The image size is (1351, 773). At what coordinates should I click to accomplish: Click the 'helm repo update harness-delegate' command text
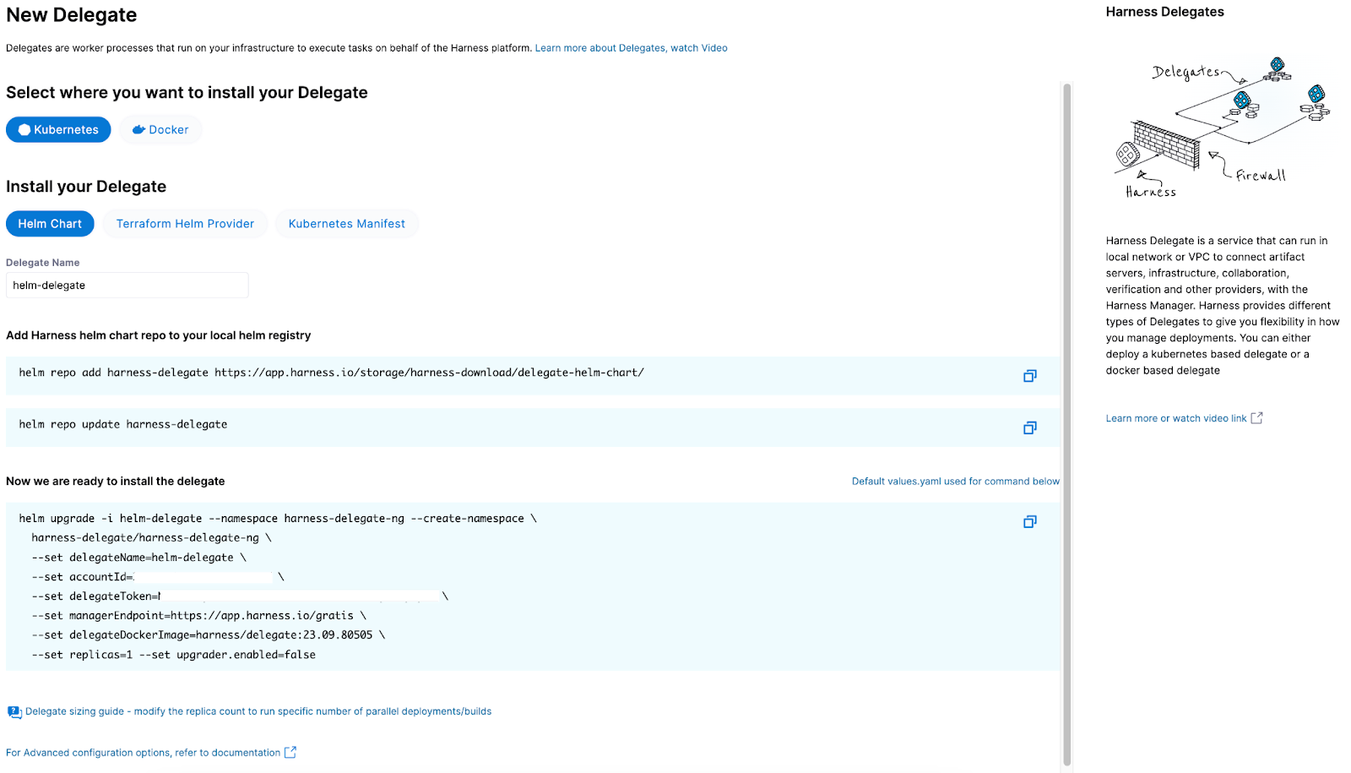(123, 425)
